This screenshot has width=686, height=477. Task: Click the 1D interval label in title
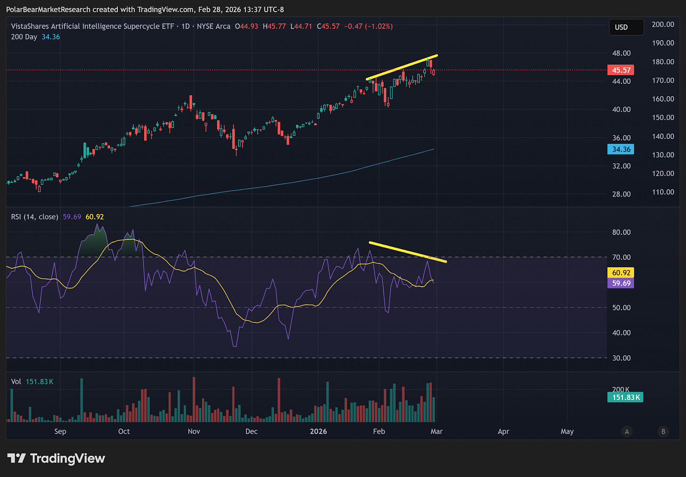(186, 26)
